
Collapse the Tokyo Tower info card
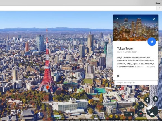click(x=118, y=19)
